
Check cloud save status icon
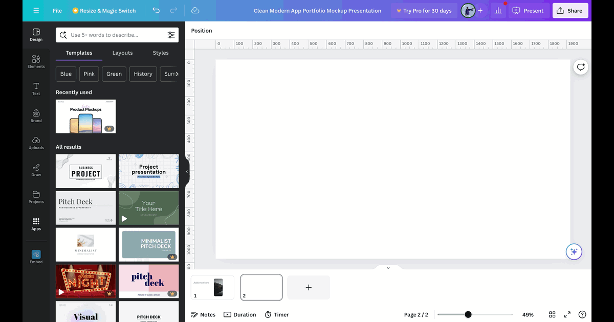tap(195, 11)
